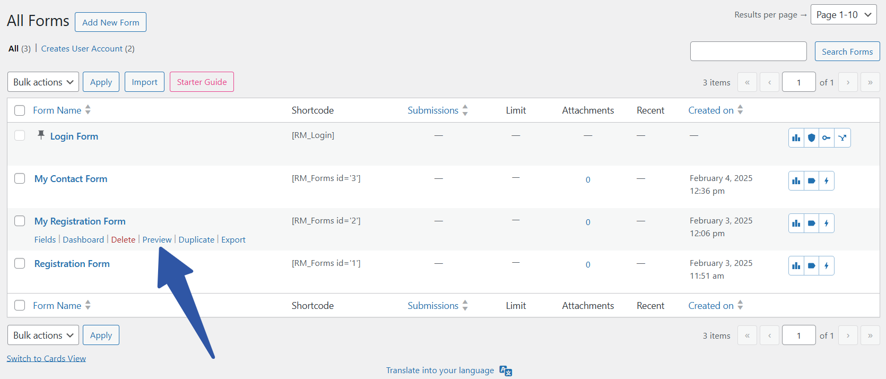886x379 pixels.
Task: Open the Page 1-10 dropdown
Action: [x=844, y=14]
